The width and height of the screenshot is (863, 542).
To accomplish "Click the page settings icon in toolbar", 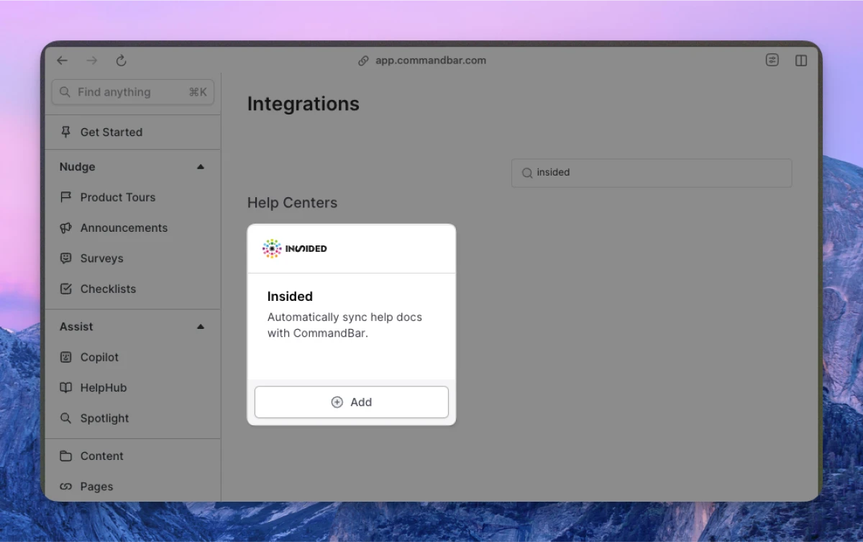I will point(772,60).
